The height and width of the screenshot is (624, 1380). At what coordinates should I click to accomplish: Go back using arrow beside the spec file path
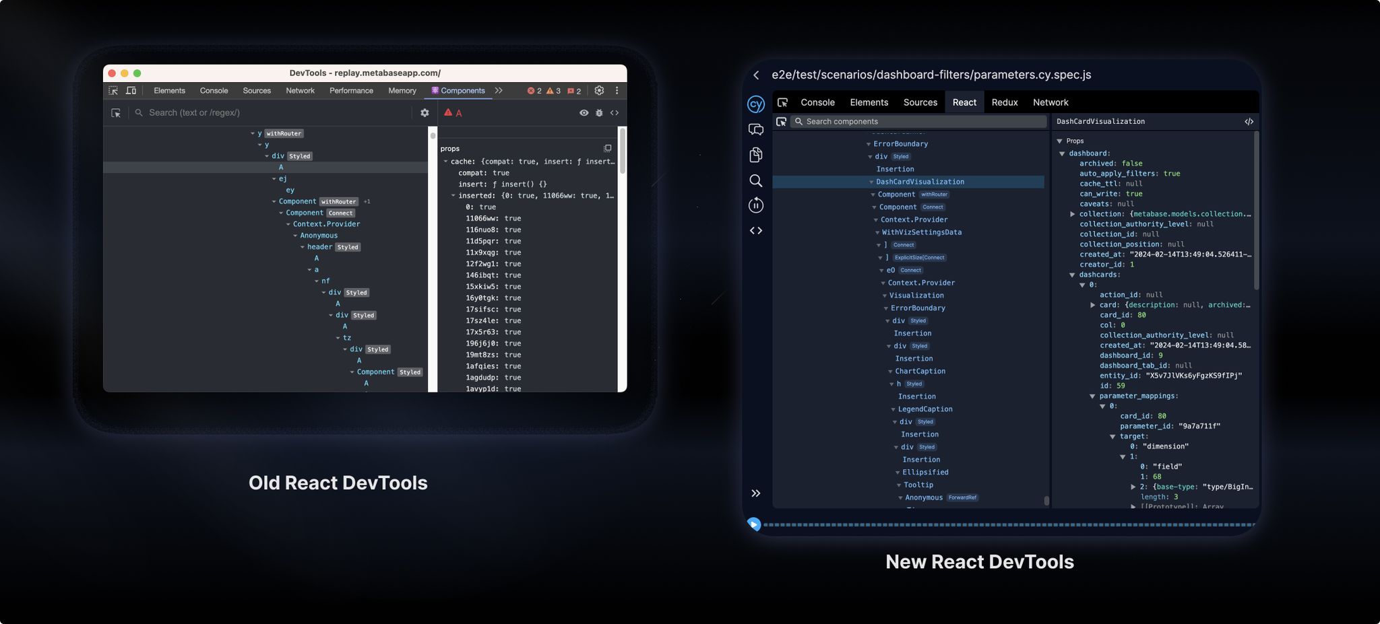tap(756, 75)
